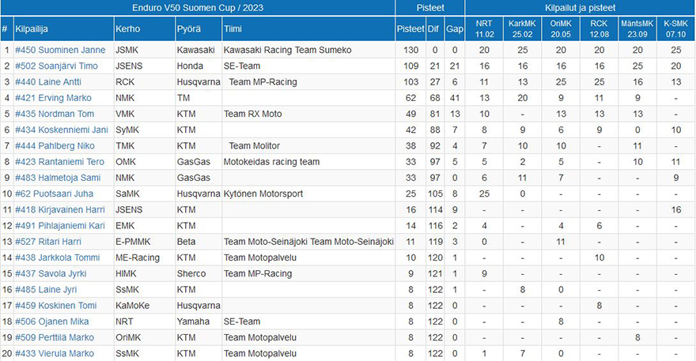Click the #440 Laine Antti rider link
The image size is (696, 361).
click(x=48, y=82)
